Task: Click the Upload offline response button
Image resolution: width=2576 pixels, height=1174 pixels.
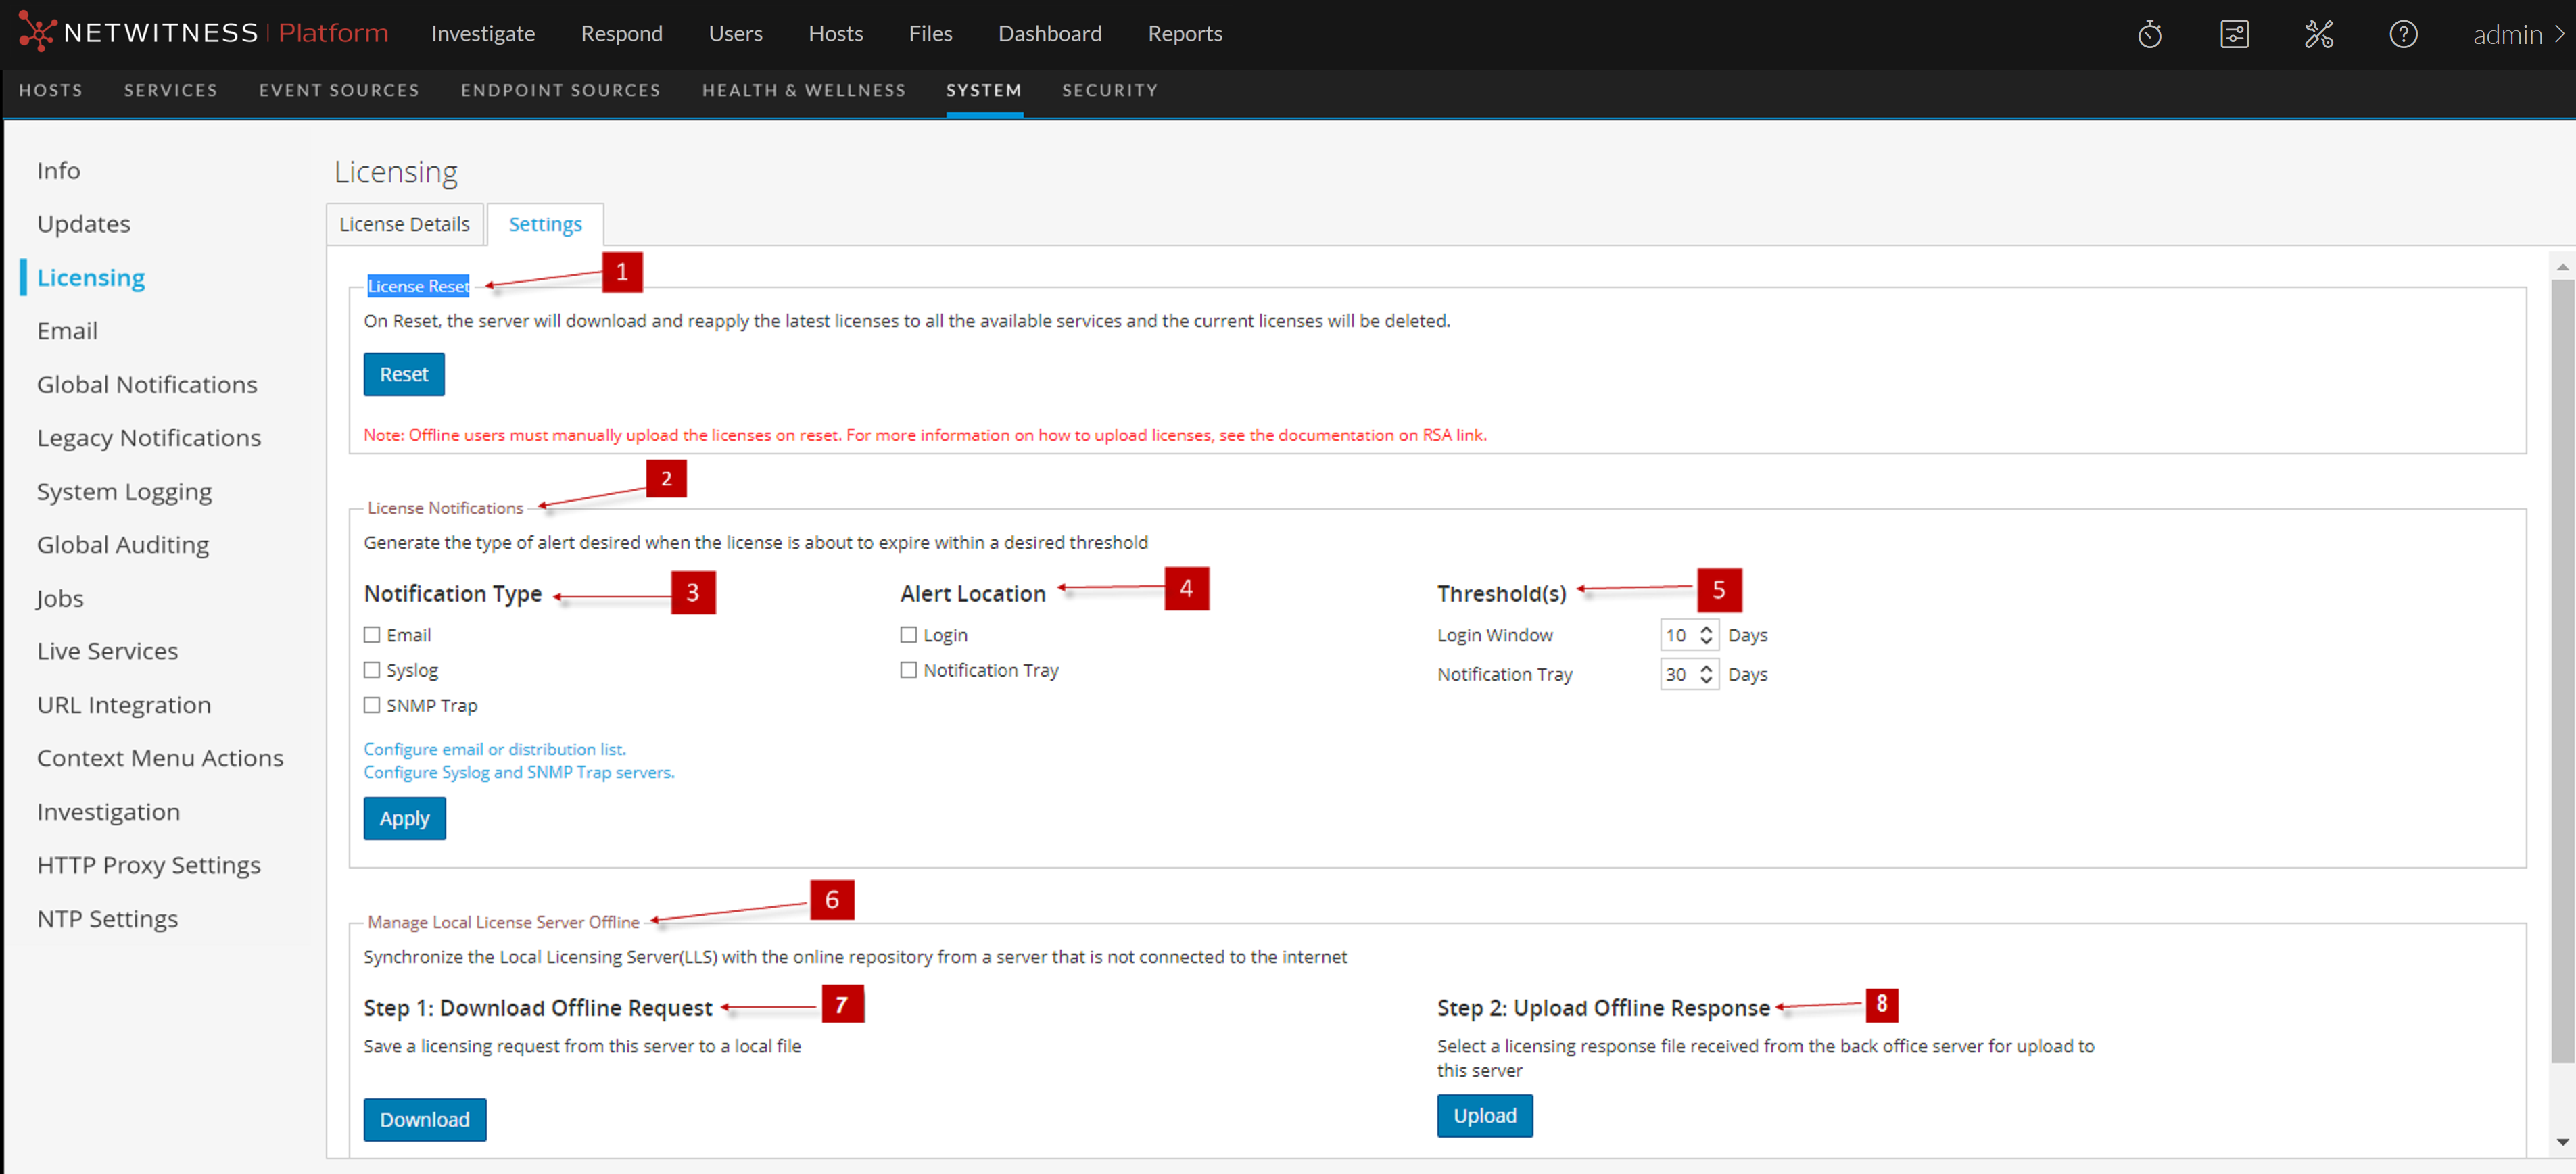Action: [1484, 1115]
